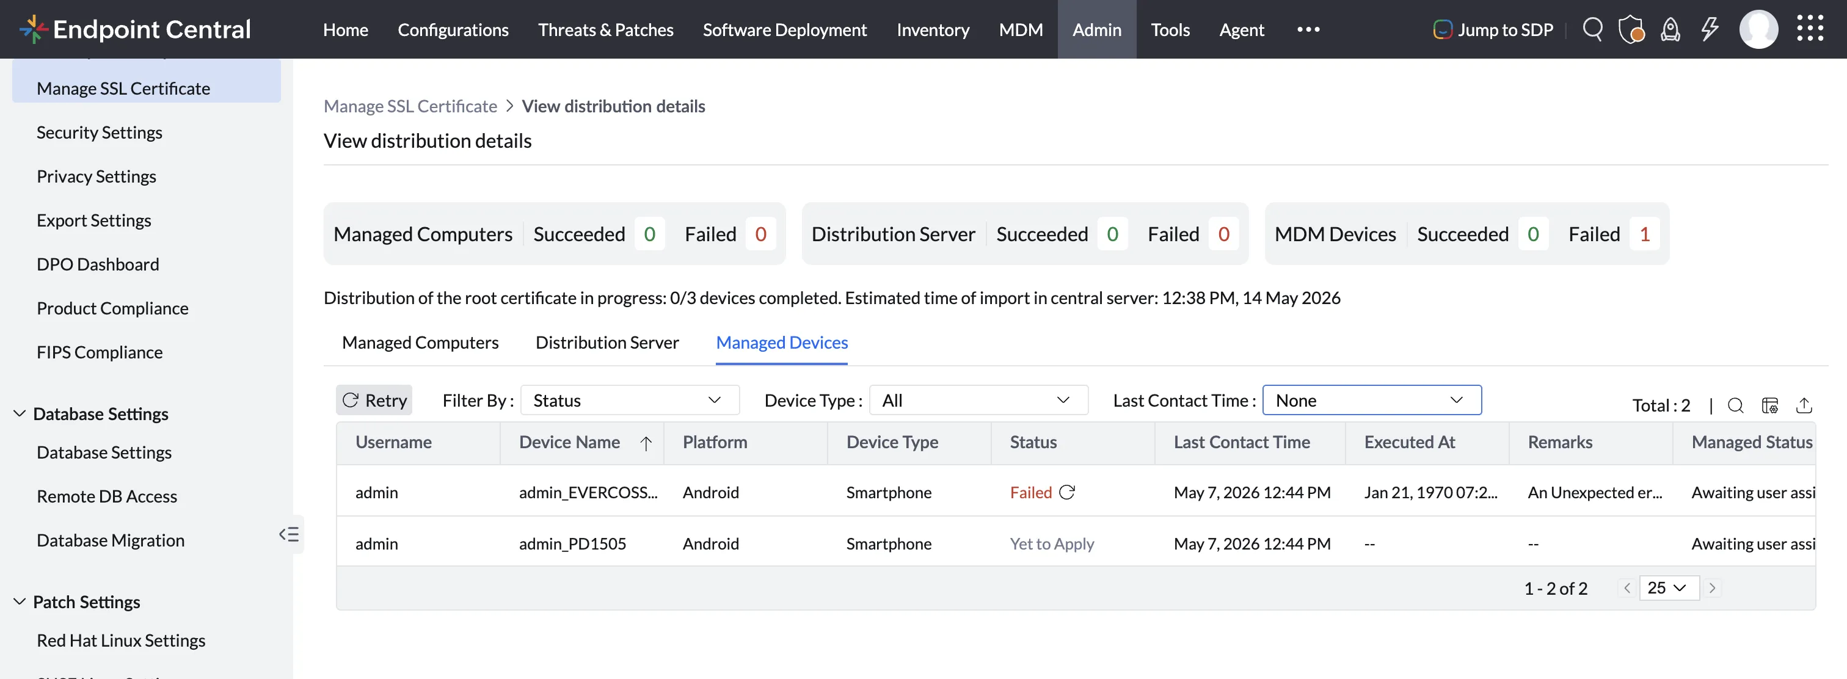Click the Endpoint Central logo icon
This screenshot has width=1847, height=679.
click(32, 29)
